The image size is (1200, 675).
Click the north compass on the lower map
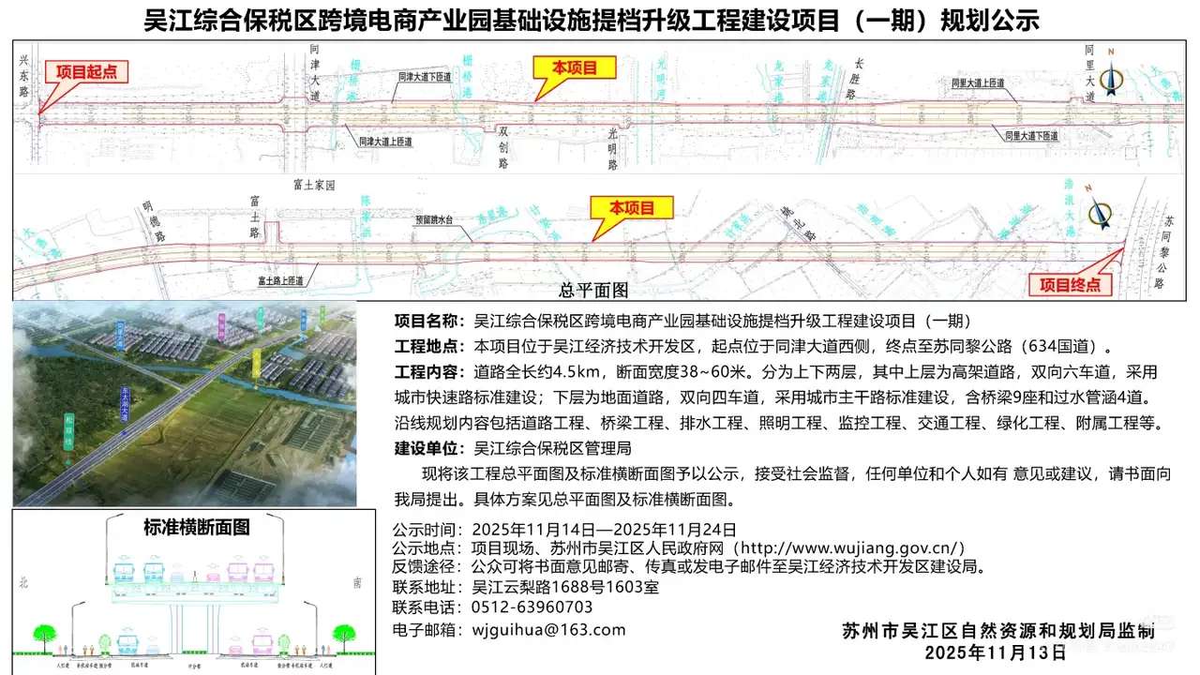coord(1094,212)
